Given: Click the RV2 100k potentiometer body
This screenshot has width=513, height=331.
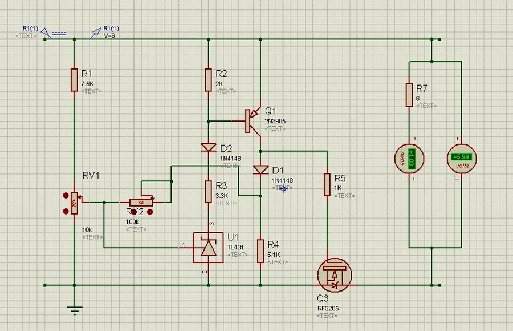Looking at the screenshot, I should (141, 202).
